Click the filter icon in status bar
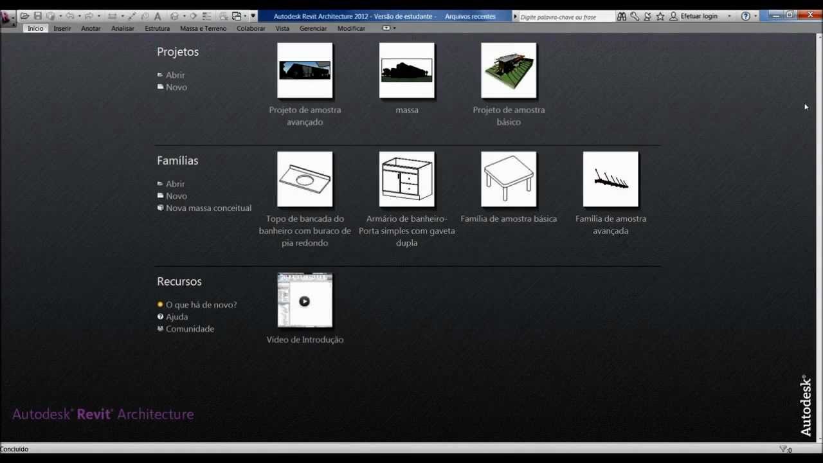Viewport: 823px width, 463px height. coord(784,449)
